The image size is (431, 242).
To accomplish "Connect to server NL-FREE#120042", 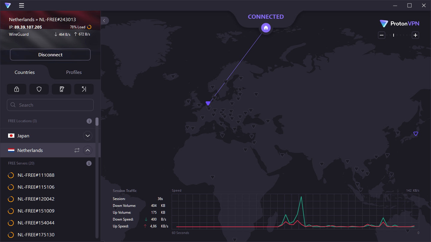I will 36,199.
